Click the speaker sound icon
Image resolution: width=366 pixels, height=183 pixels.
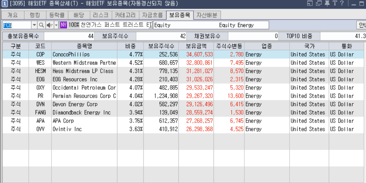(x=49, y=25)
